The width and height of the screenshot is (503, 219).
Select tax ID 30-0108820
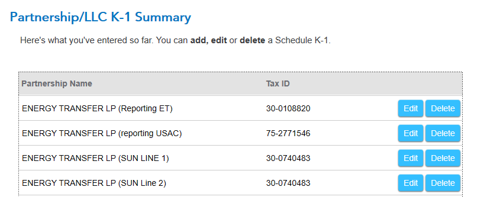288,109
